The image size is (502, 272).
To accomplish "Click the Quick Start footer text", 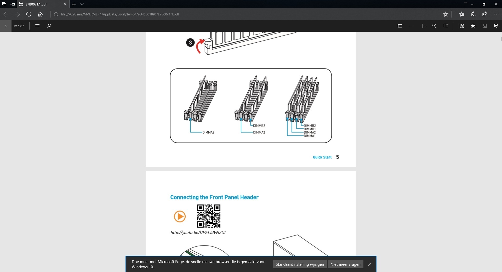I will [322, 157].
